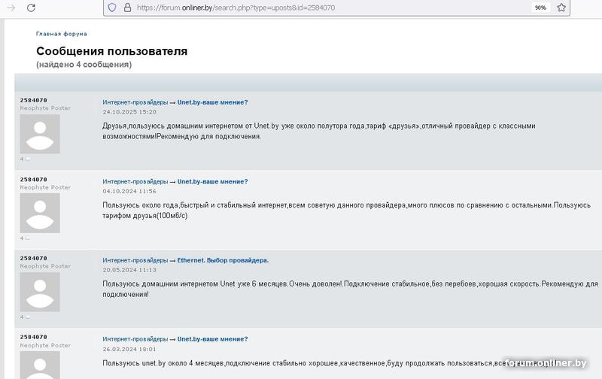
Task: Click the timestamp 26.03.2024 18:01
Action: [x=129, y=349]
